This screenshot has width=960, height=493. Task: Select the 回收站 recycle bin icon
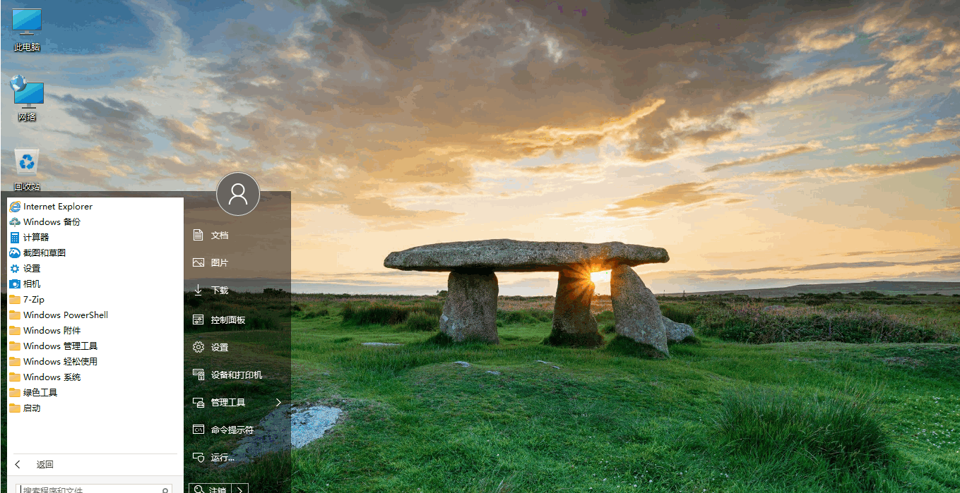[x=27, y=169]
